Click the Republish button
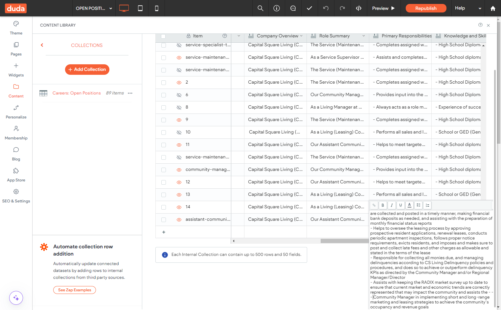Screen dimensions: 501x310 click(426, 8)
